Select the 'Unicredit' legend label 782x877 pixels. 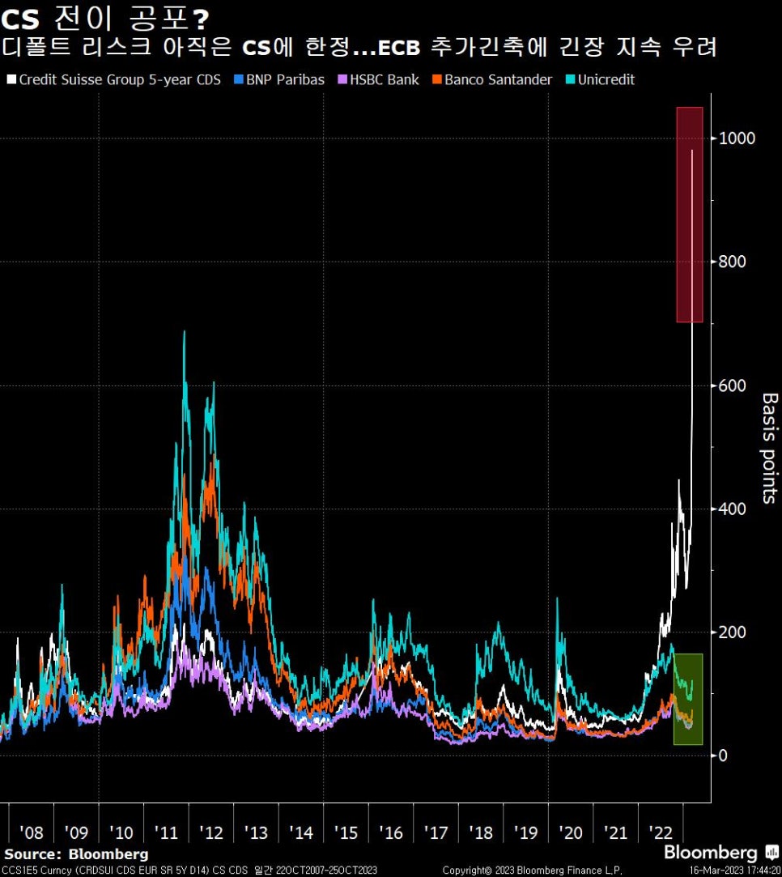click(606, 80)
